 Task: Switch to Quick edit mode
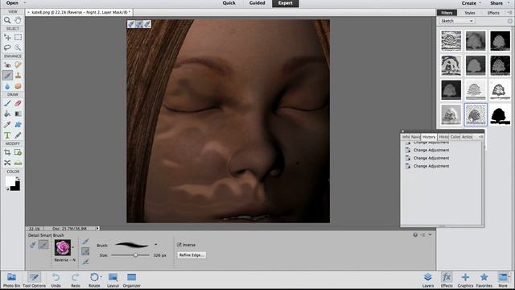(229, 3)
